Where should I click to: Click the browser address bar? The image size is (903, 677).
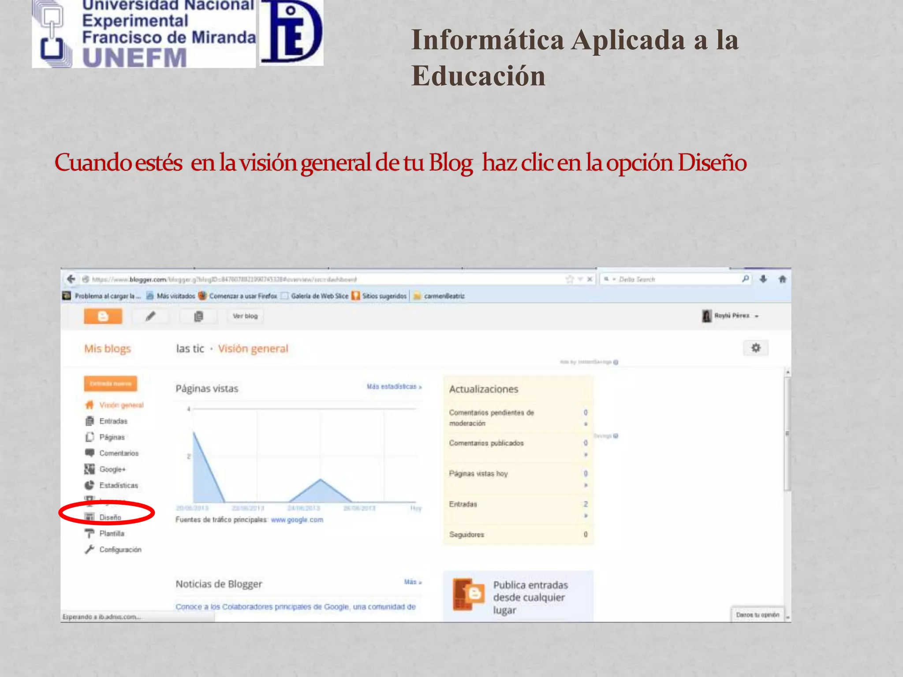click(x=322, y=279)
